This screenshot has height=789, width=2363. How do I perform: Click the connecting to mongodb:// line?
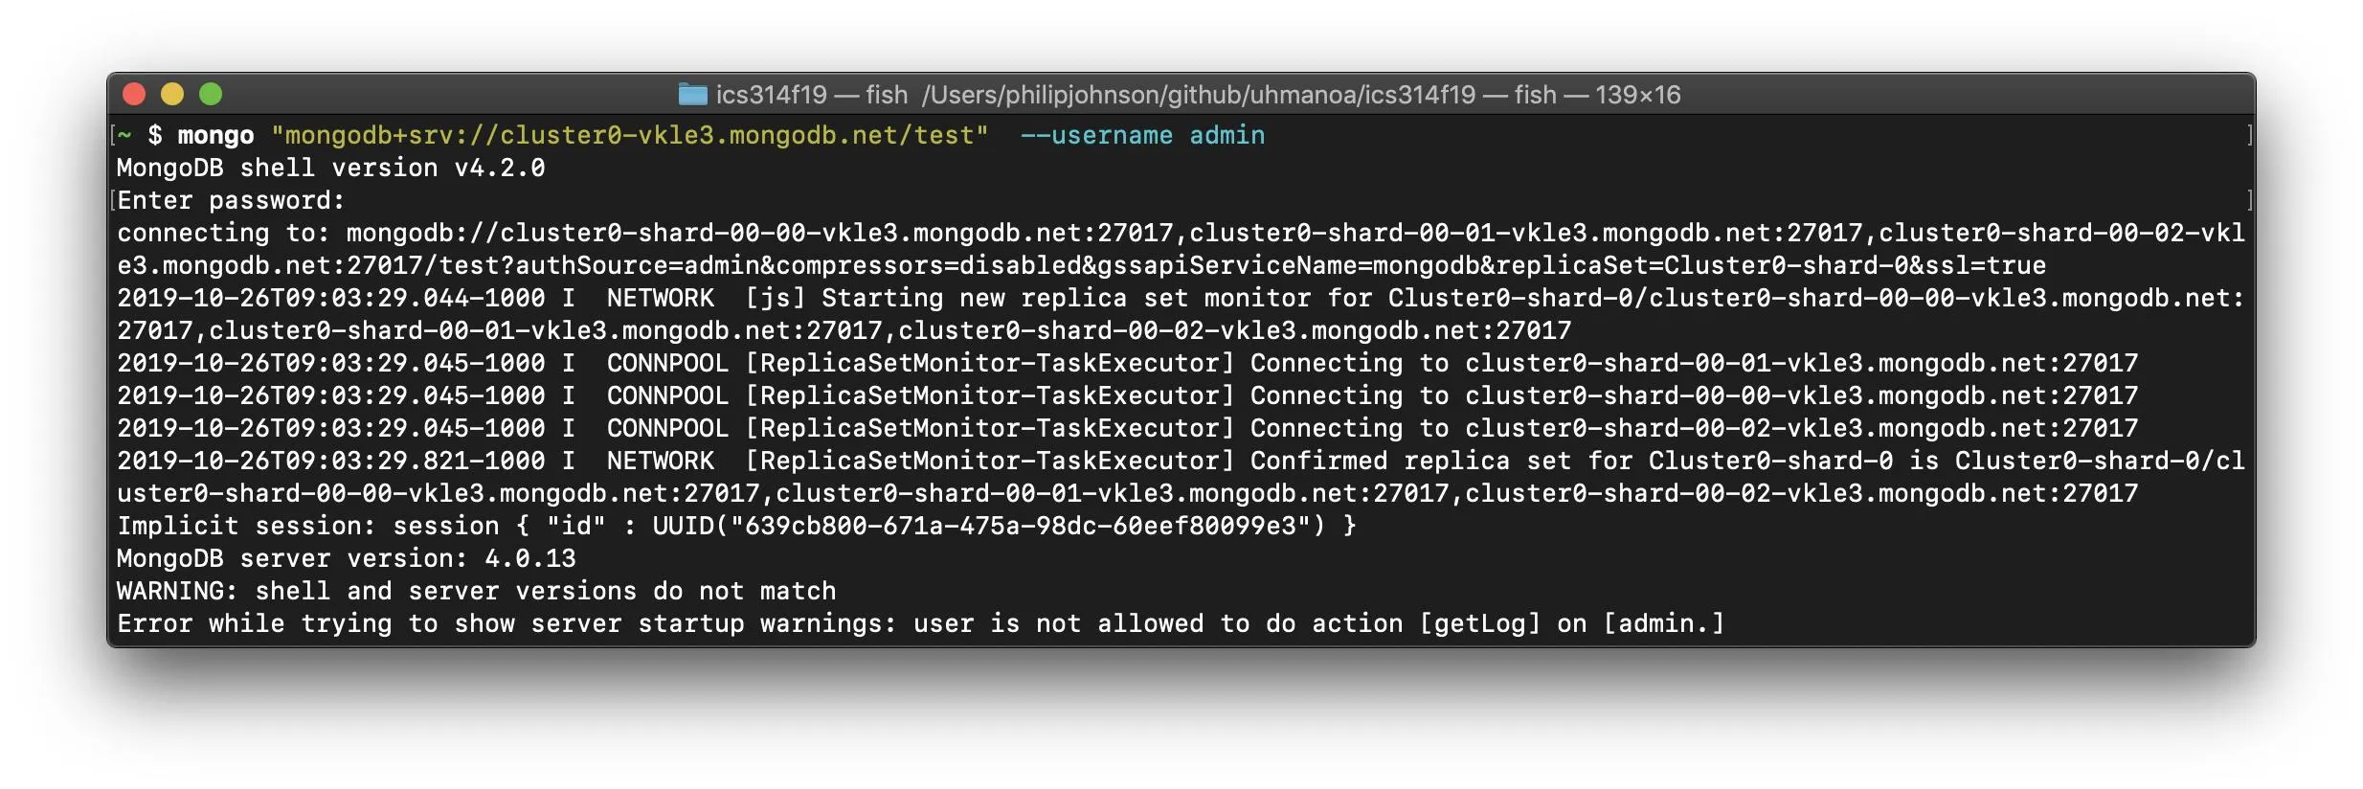(1181, 249)
